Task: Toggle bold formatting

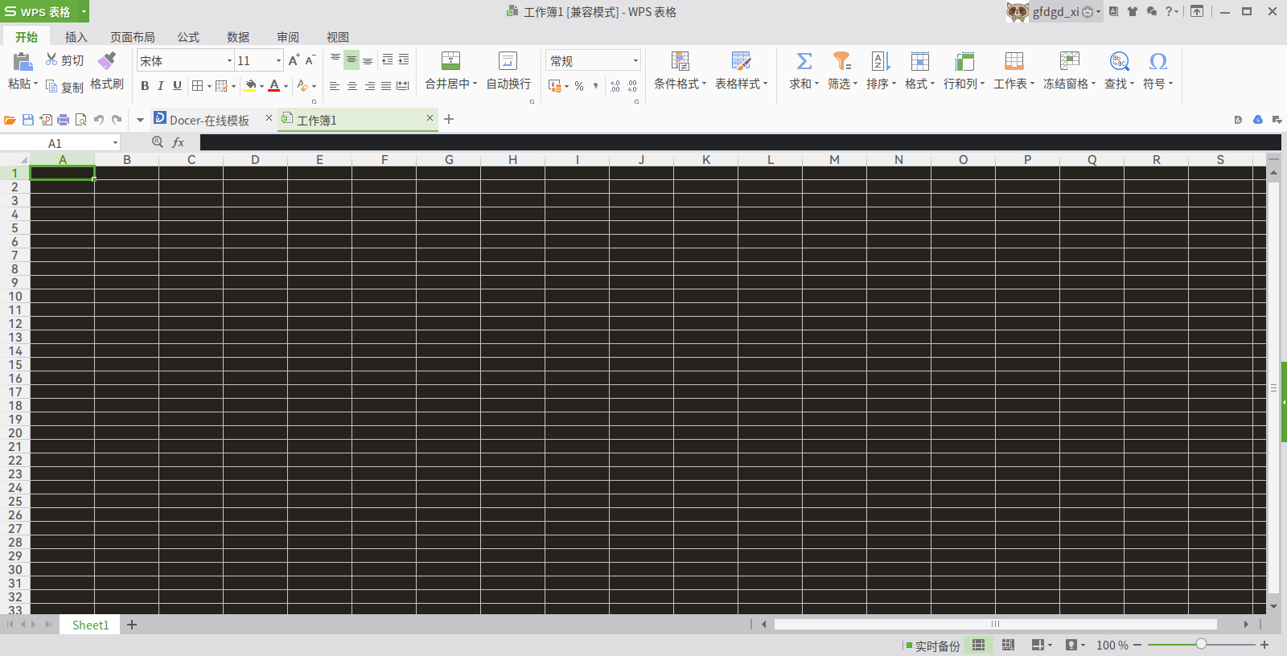Action: [145, 86]
